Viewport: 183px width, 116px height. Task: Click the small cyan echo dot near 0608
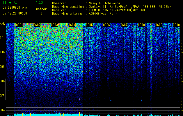click(142, 100)
